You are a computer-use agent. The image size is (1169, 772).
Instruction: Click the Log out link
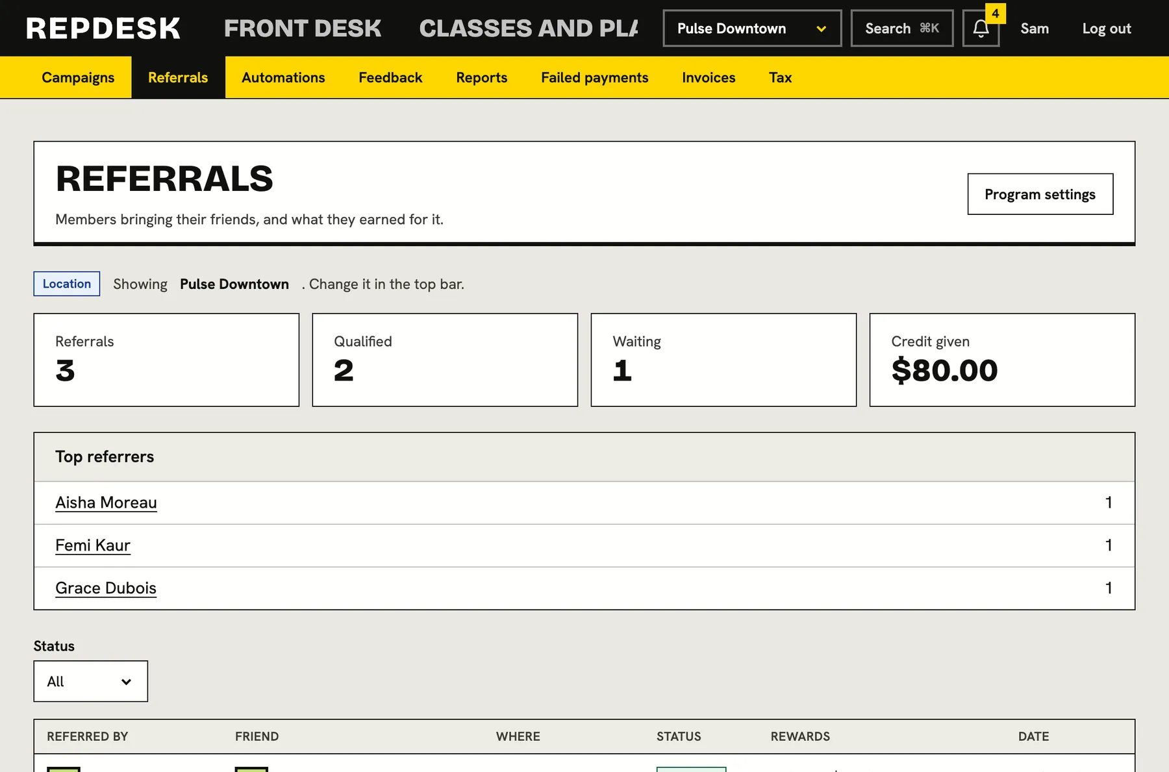click(1107, 29)
